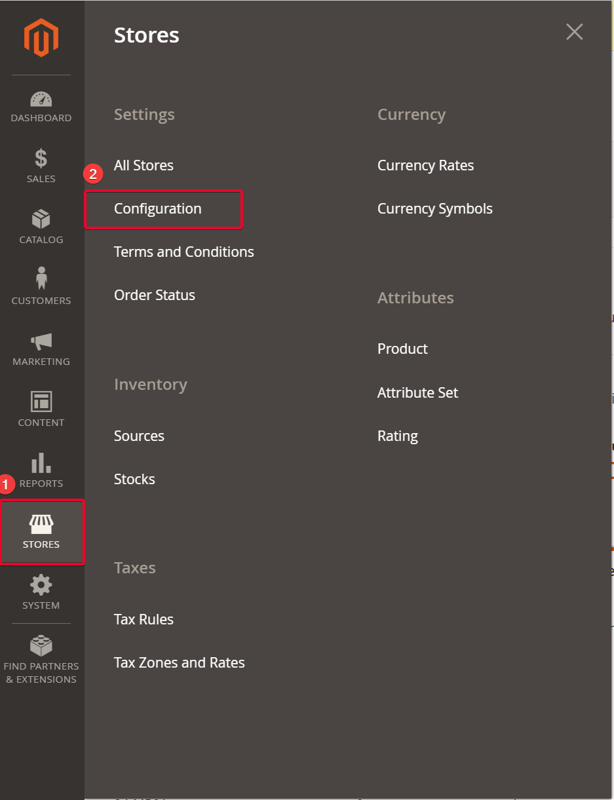Open Order Status settings
The image size is (614, 800).
point(155,295)
